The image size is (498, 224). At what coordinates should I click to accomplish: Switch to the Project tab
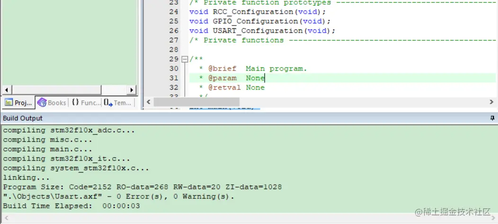[x=18, y=103]
